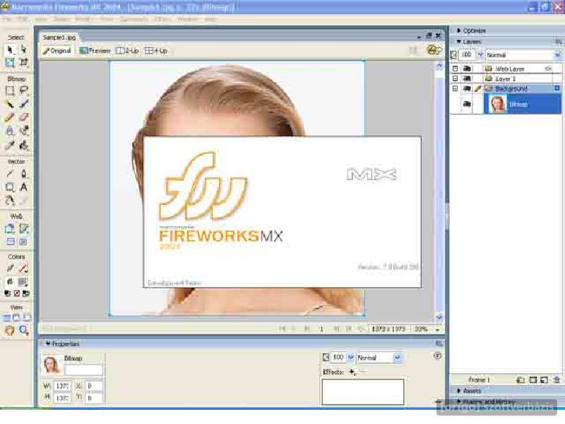Expand the Optimize panel
This screenshot has height=424, width=565.
coord(459,30)
